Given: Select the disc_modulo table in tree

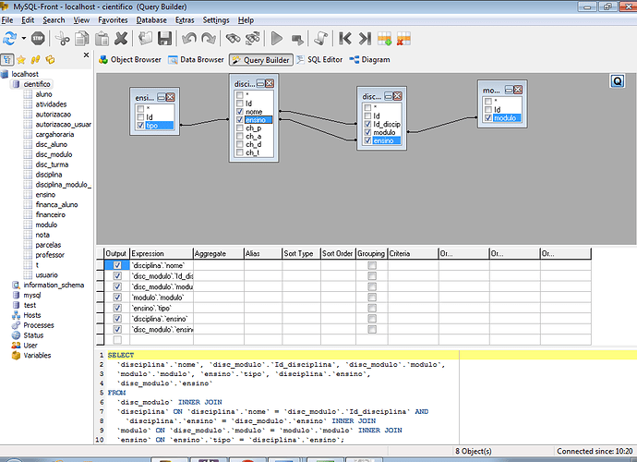Looking at the screenshot, I should 54,154.
